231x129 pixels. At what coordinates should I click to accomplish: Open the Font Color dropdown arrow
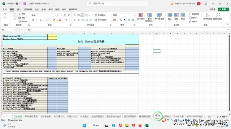[x=62, y=20]
